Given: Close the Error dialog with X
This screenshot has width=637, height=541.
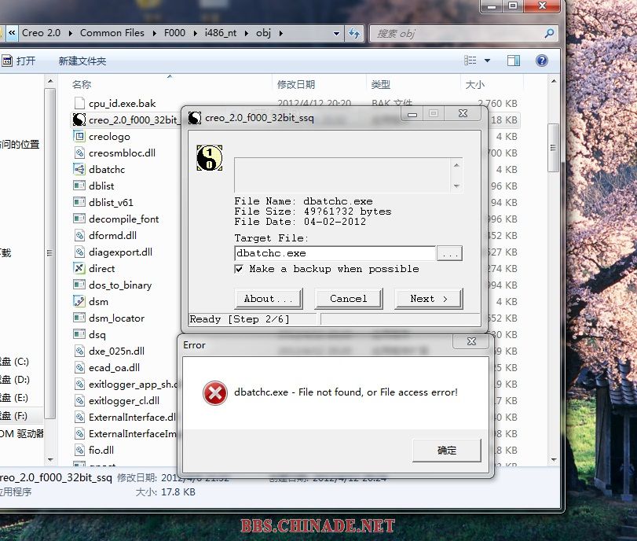Looking at the screenshot, I should click(471, 341).
